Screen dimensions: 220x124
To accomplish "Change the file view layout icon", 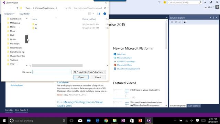I will (x=89, y=14).
